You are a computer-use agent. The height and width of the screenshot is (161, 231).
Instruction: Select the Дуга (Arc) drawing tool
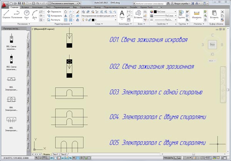[35, 15]
